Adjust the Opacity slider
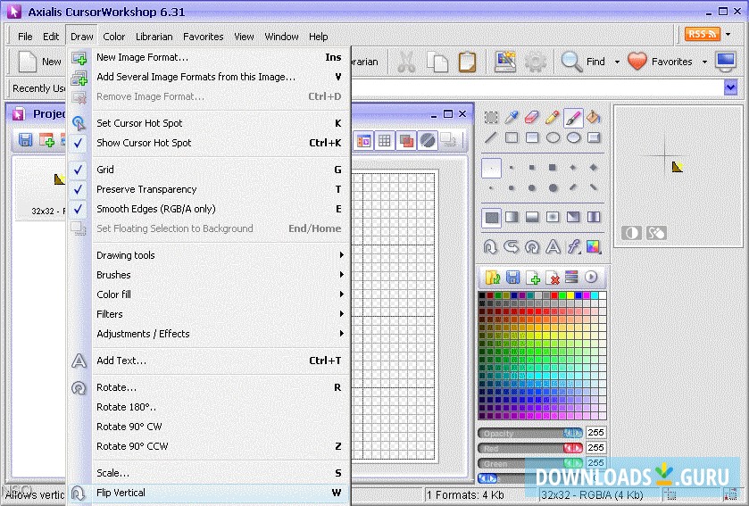 click(529, 433)
